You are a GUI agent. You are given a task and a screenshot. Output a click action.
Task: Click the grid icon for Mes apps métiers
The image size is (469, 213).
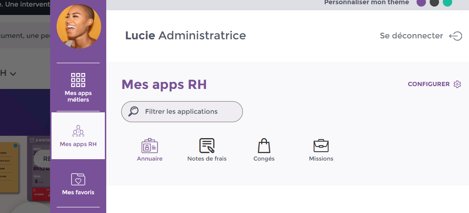click(78, 81)
